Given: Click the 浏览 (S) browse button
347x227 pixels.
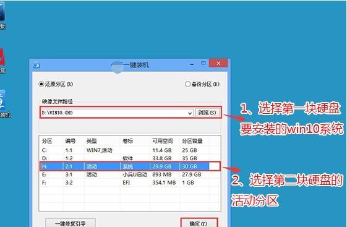Looking at the screenshot, I should point(207,113).
